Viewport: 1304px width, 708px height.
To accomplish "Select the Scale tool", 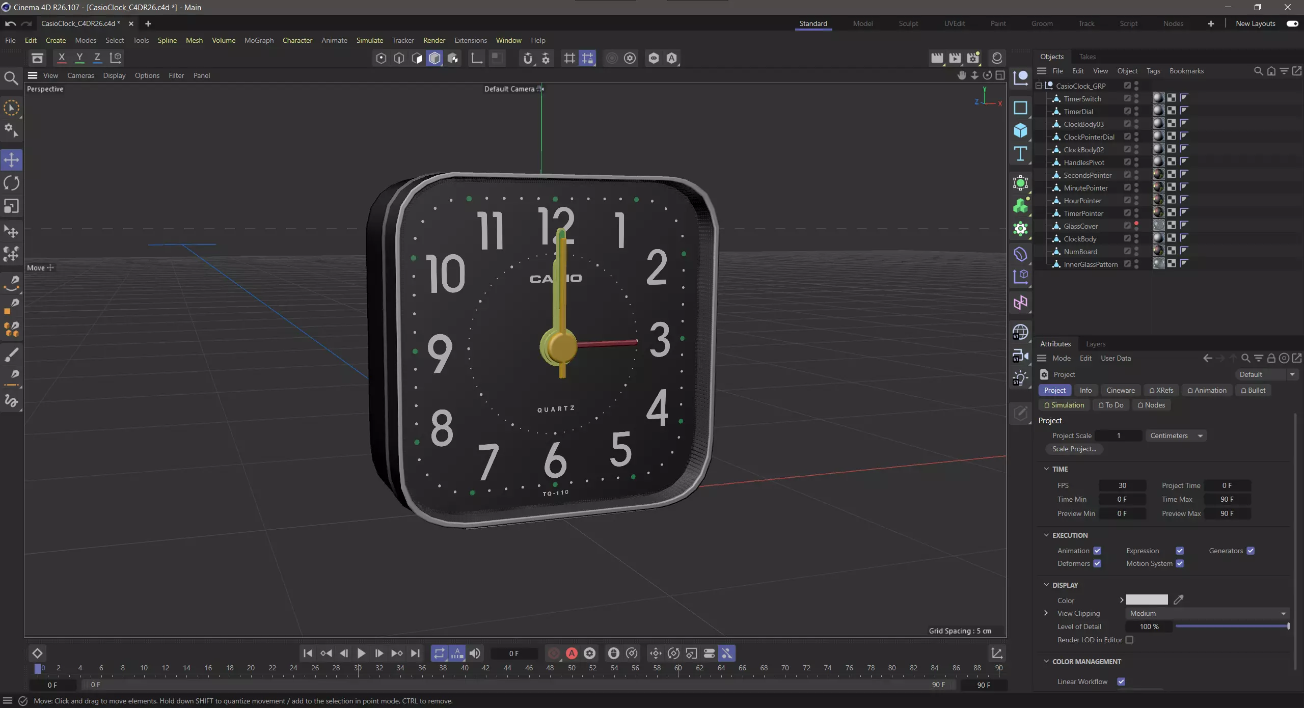I will (x=11, y=206).
